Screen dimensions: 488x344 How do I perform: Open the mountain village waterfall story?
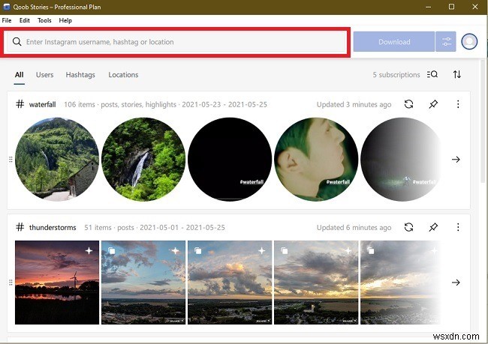click(x=57, y=160)
